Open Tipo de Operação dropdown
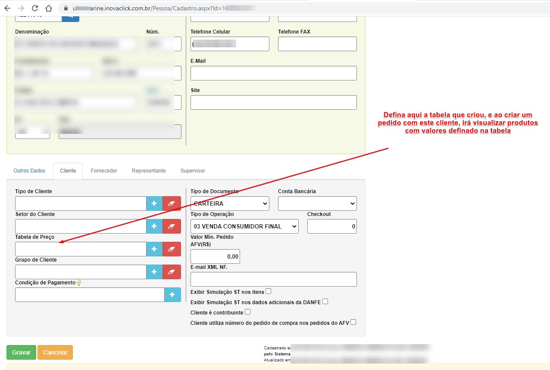The image size is (550, 370). pos(244,226)
